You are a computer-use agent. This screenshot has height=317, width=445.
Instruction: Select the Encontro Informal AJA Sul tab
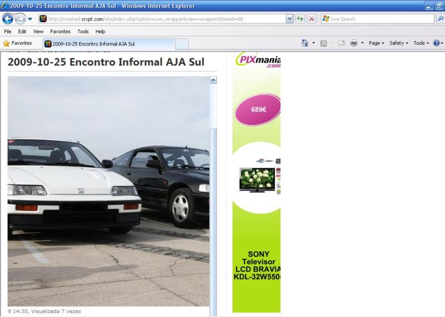coord(108,44)
